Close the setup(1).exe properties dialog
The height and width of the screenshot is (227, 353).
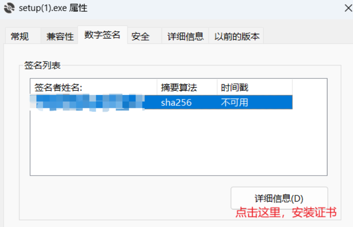click(x=348, y=8)
